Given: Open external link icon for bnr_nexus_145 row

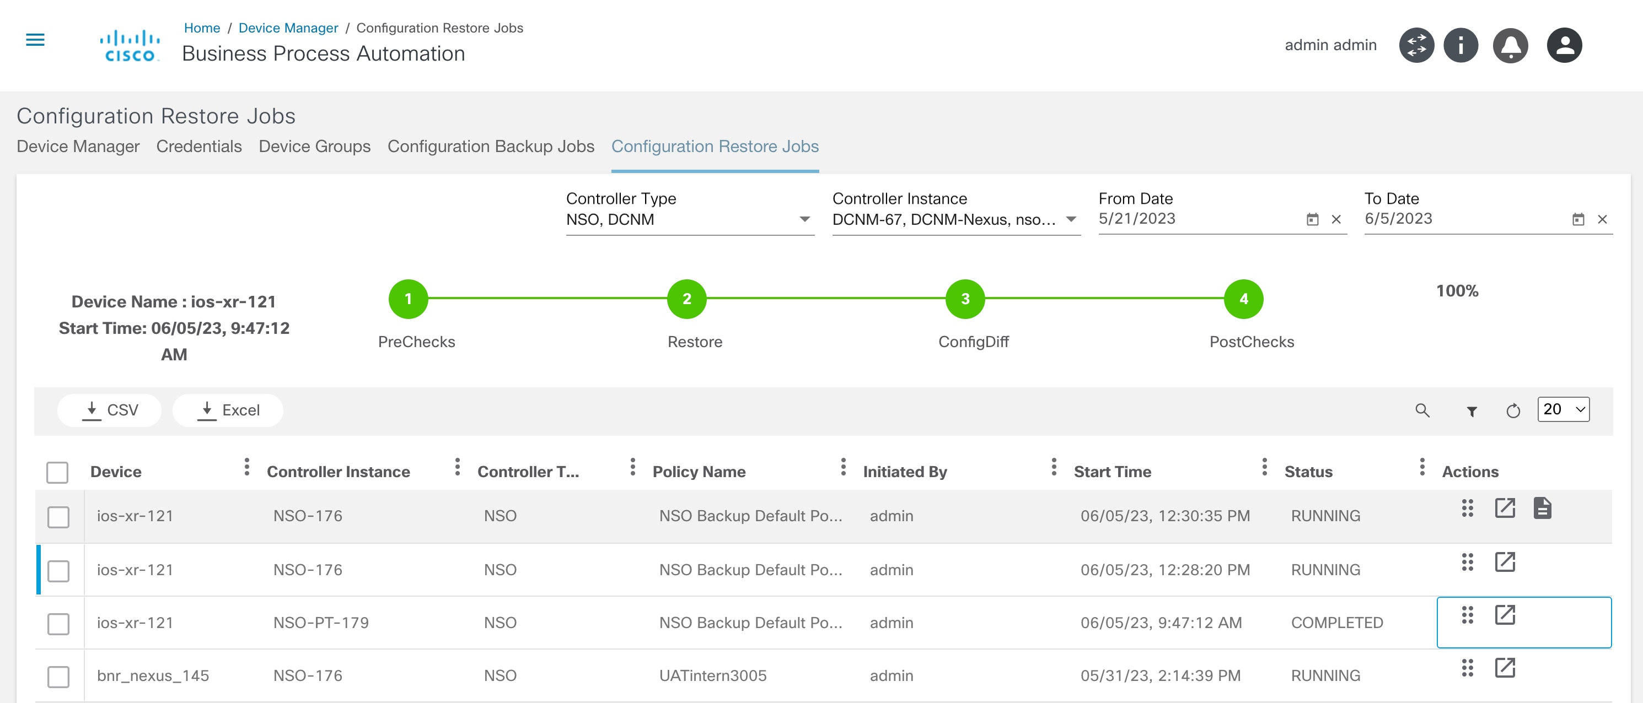Looking at the screenshot, I should [1505, 668].
